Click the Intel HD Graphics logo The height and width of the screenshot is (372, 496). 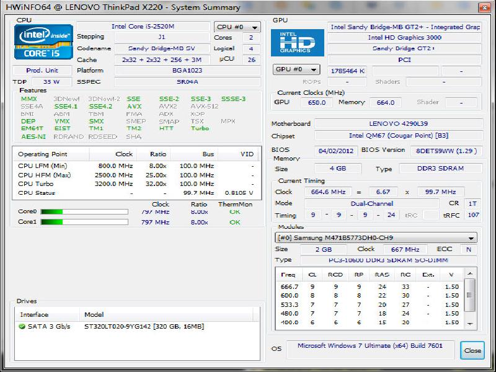(298, 43)
